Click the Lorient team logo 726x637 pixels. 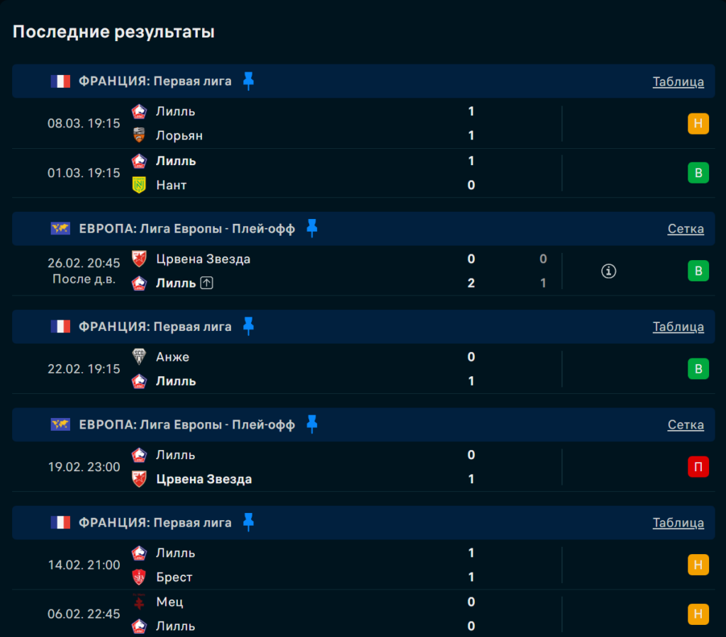139,135
